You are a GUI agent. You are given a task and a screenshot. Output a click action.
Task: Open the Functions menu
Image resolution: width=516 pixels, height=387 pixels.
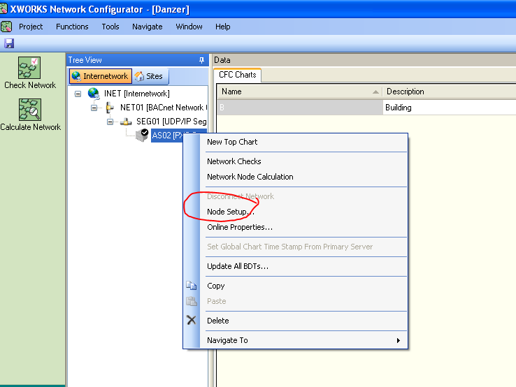(x=72, y=27)
